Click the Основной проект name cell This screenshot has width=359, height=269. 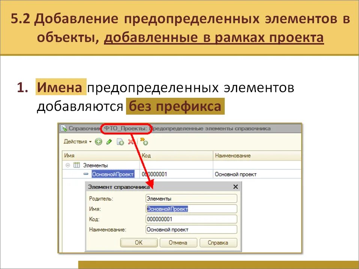click(257, 174)
